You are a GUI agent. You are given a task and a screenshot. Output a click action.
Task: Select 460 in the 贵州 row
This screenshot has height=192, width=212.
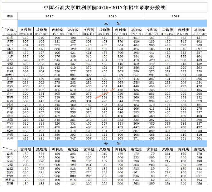coord(104,138)
